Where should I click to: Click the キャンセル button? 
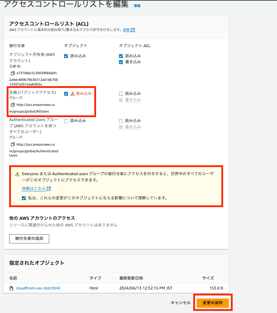(x=181, y=303)
